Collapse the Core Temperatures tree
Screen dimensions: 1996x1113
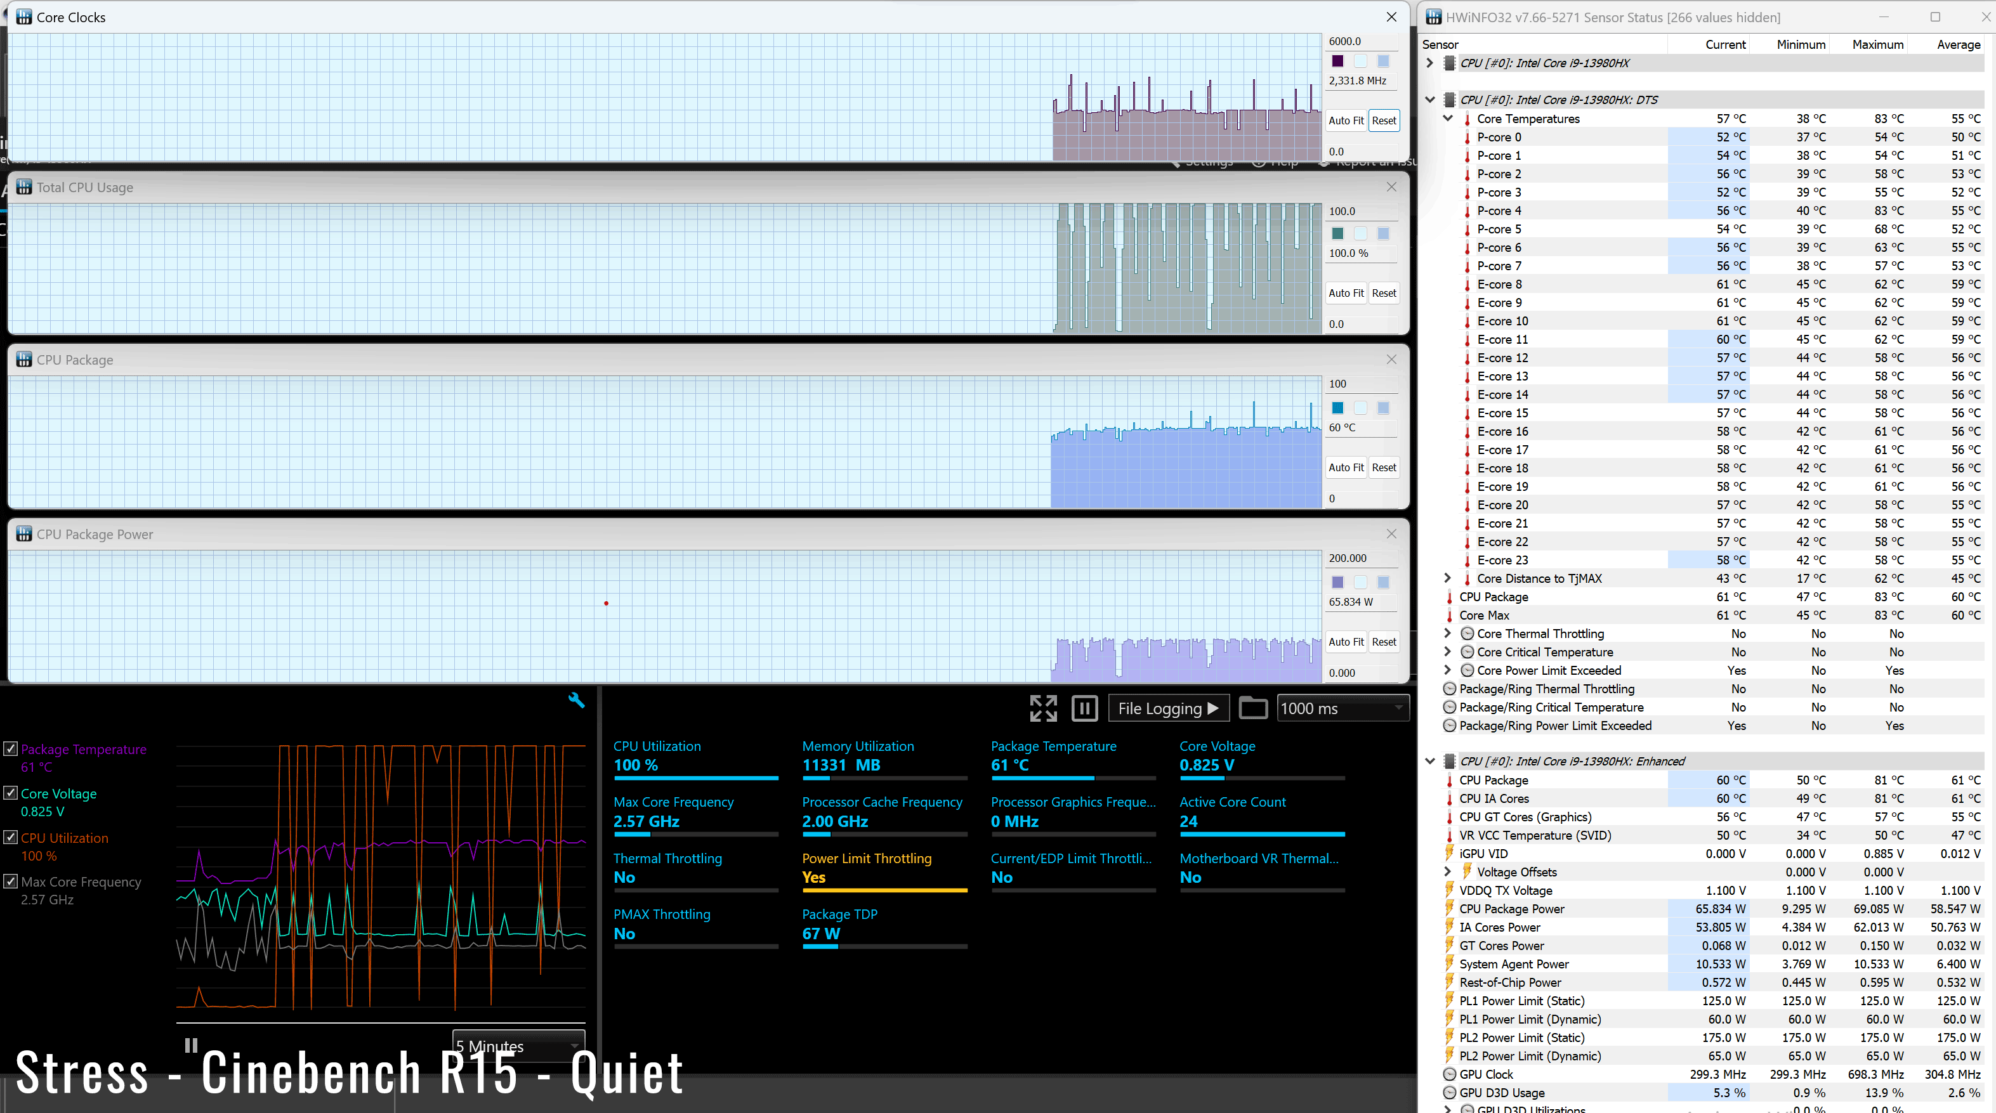tap(1447, 119)
